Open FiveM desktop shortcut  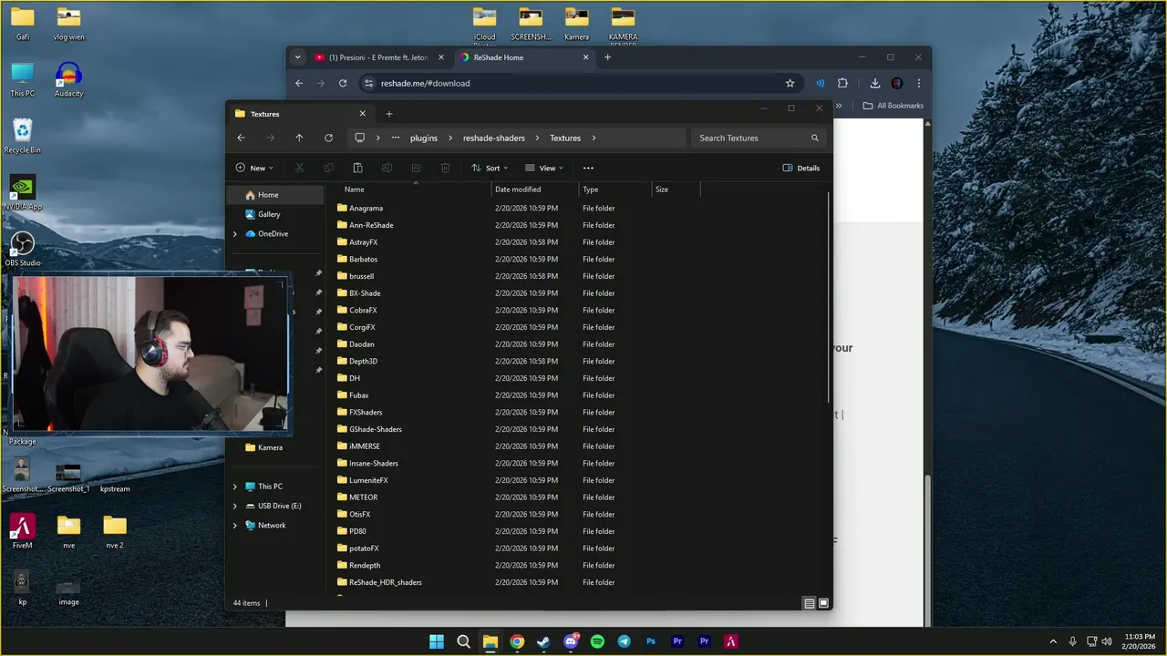click(x=22, y=531)
